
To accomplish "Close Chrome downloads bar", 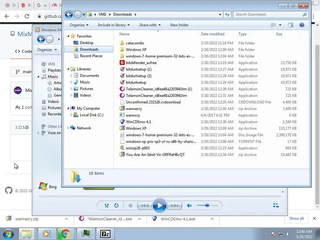I will [x=314, y=218].
